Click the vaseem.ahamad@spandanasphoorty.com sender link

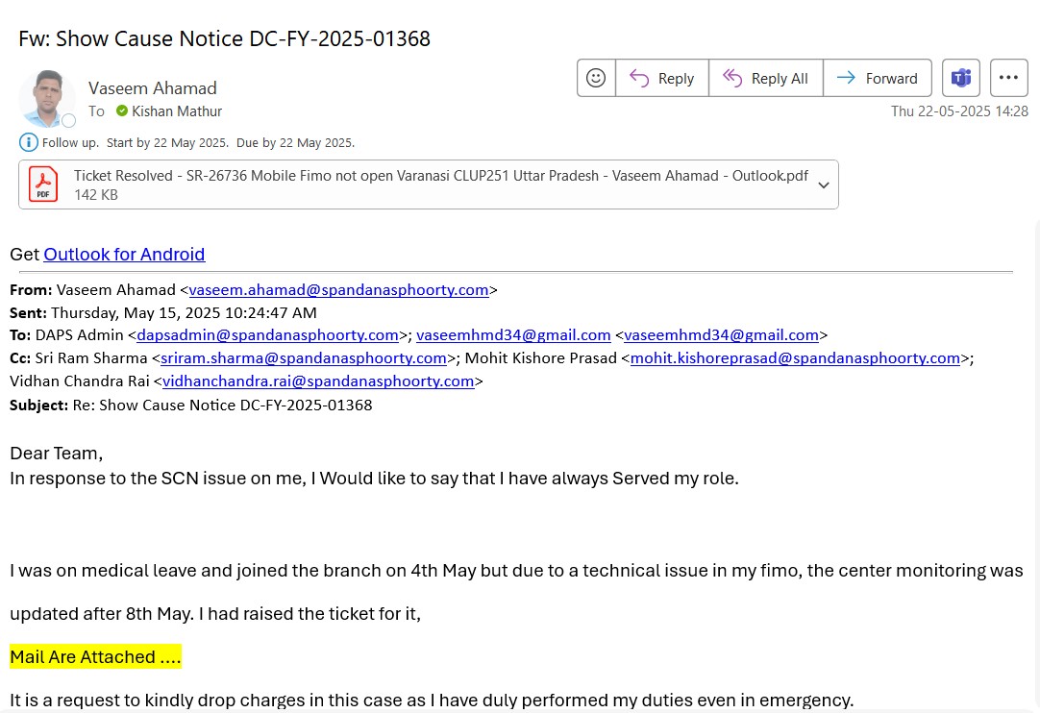click(338, 290)
